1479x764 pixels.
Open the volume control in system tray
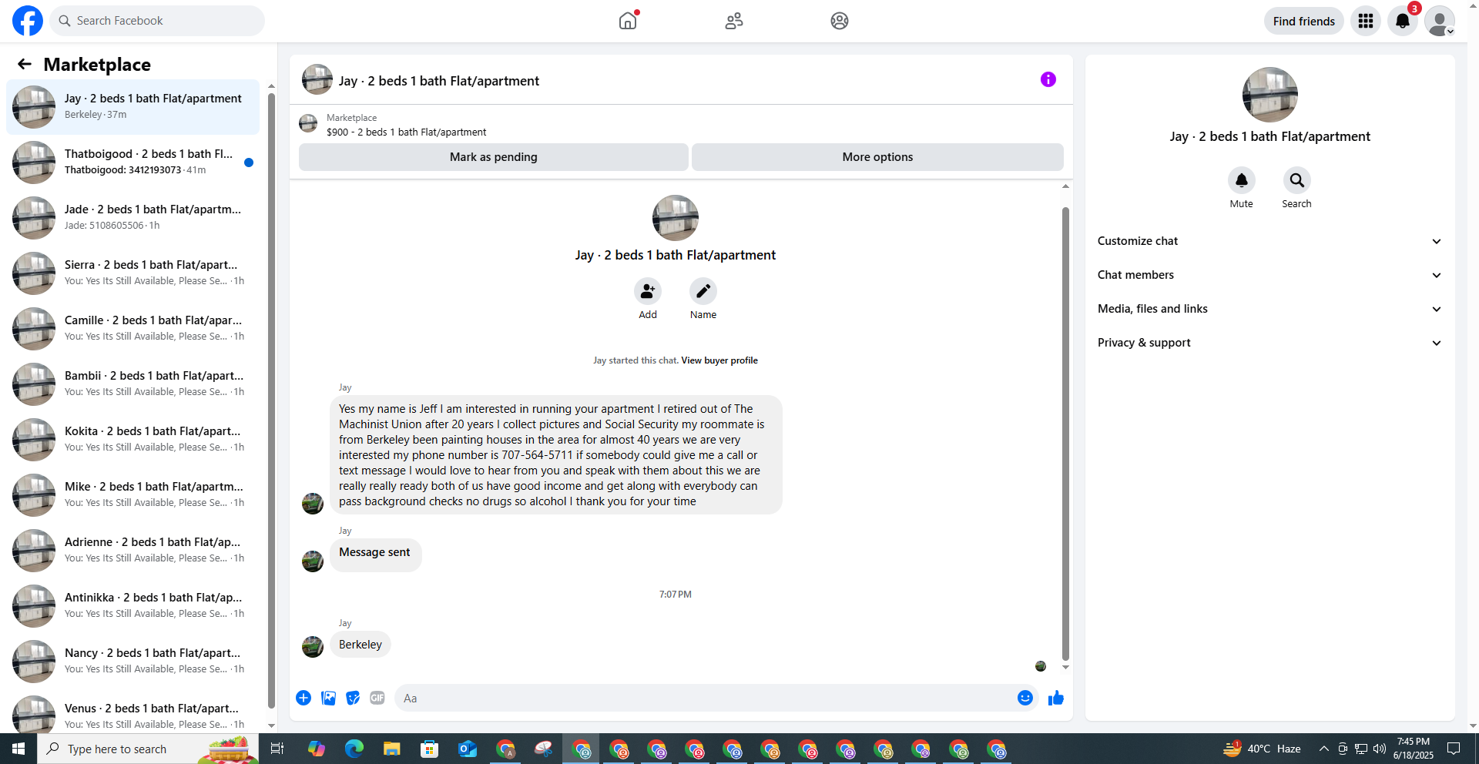click(1380, 749)
